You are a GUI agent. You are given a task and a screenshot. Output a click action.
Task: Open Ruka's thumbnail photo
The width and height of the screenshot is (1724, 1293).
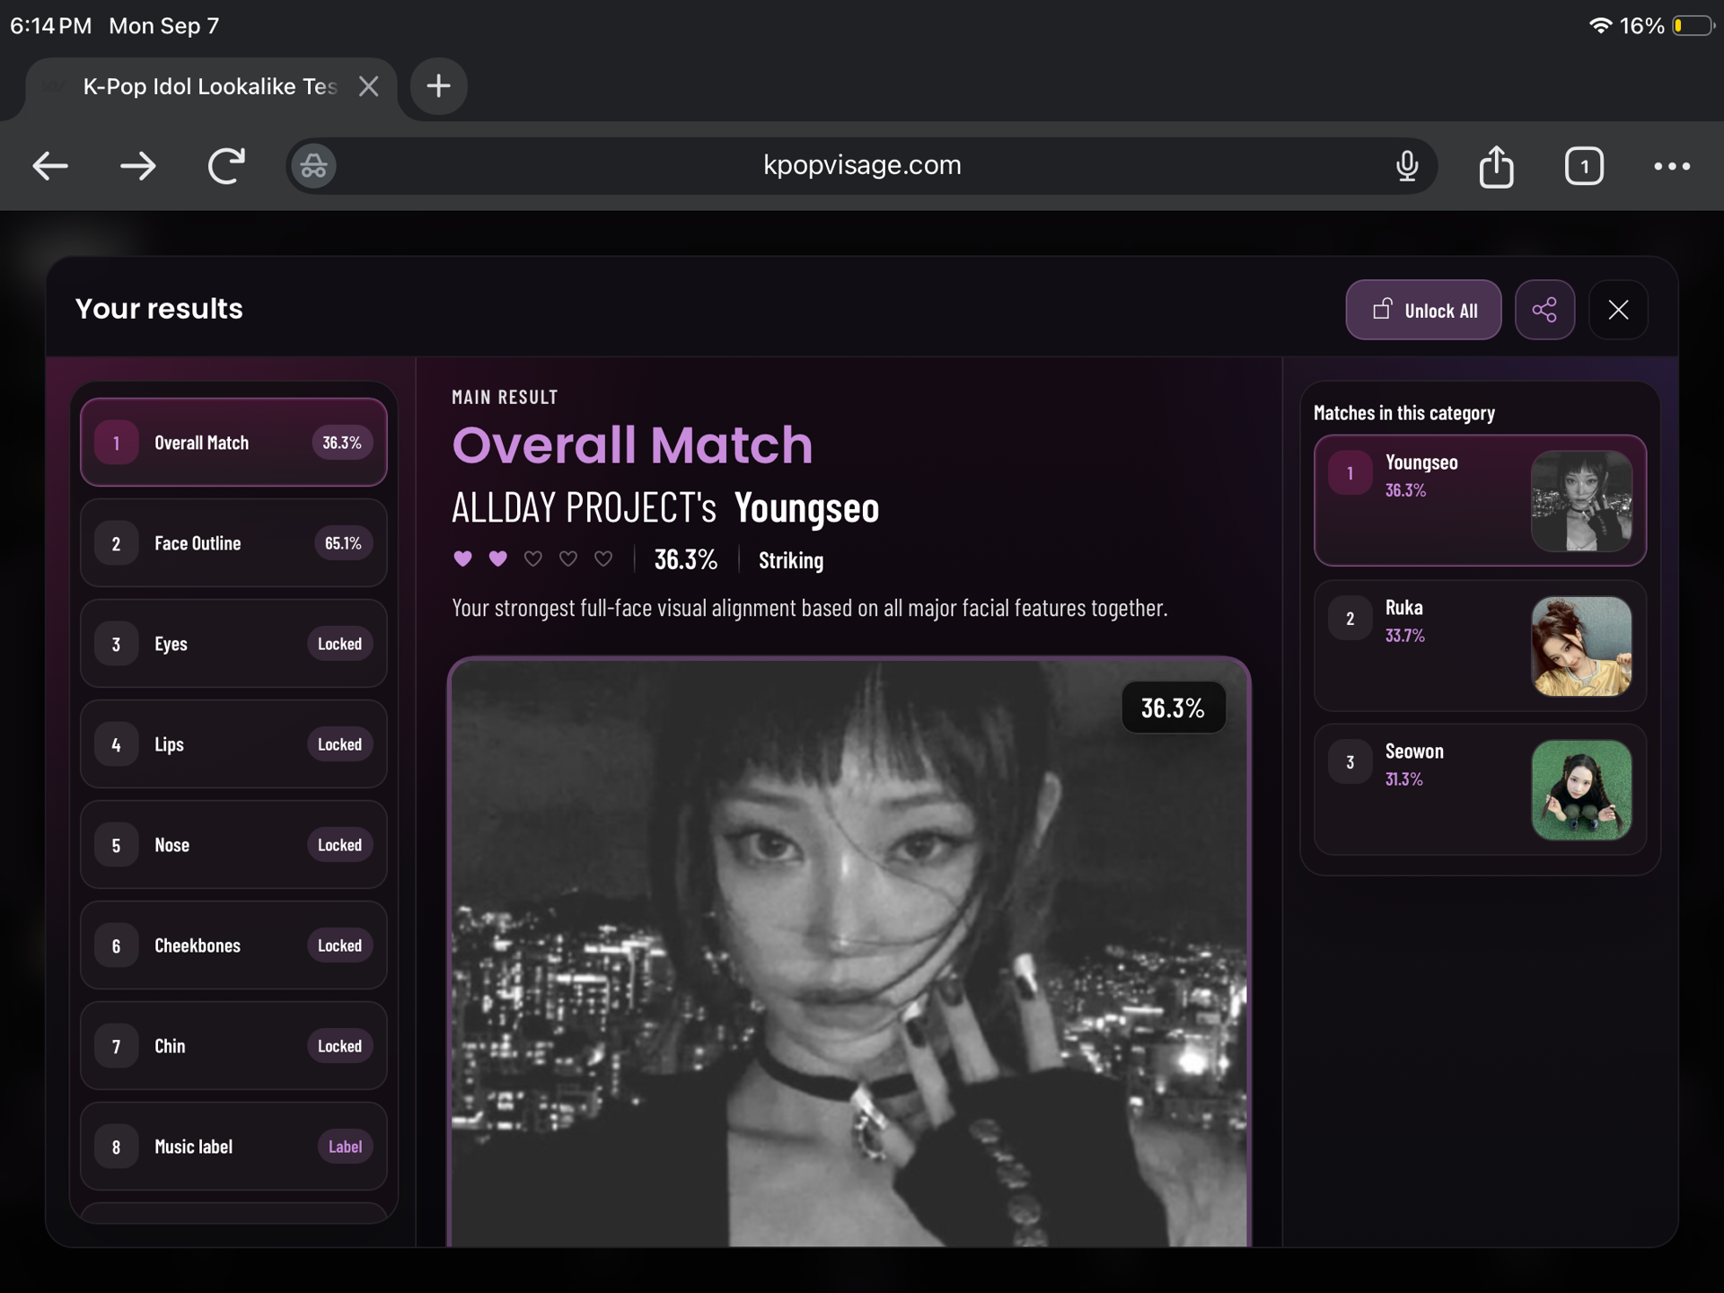(x=1581, y=646)
